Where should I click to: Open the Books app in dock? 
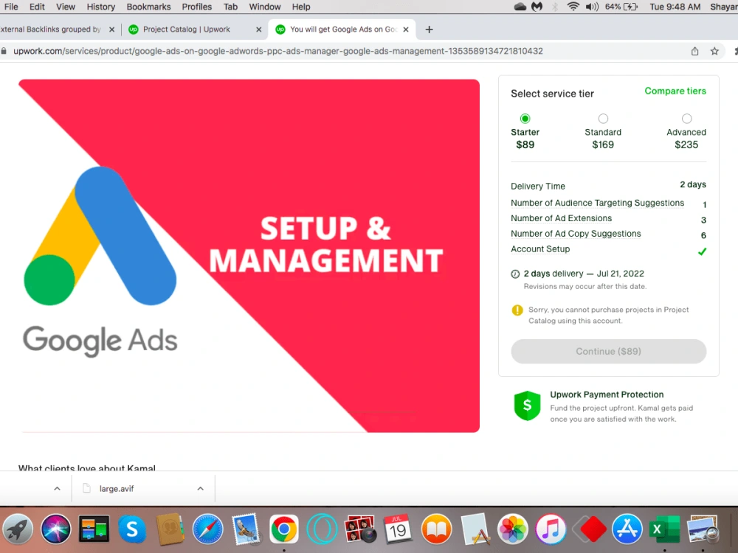coord(436,529)
